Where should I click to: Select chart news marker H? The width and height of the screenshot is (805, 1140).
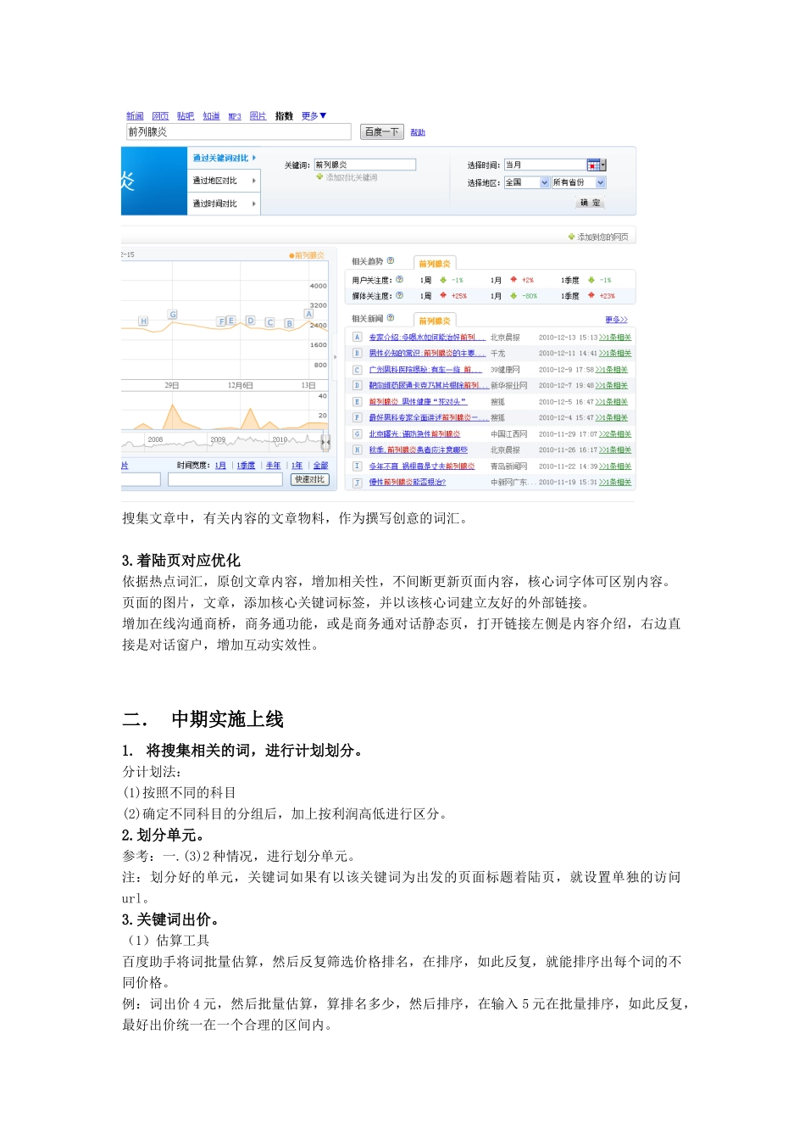pyautogui.click(x=143, y=321)
